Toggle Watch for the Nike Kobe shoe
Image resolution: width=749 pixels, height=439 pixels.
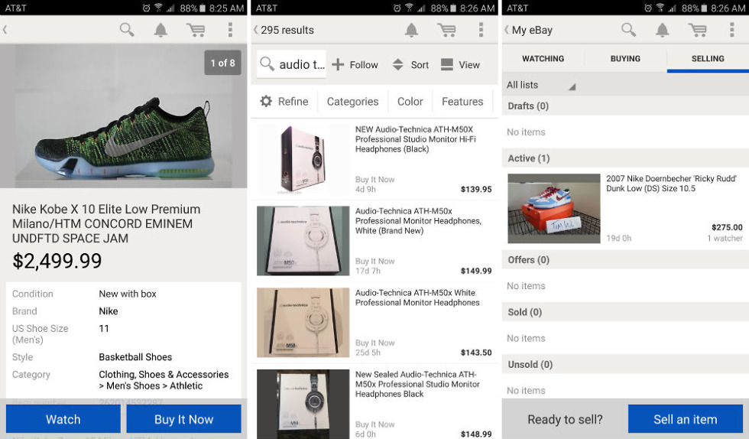point(63,419)
